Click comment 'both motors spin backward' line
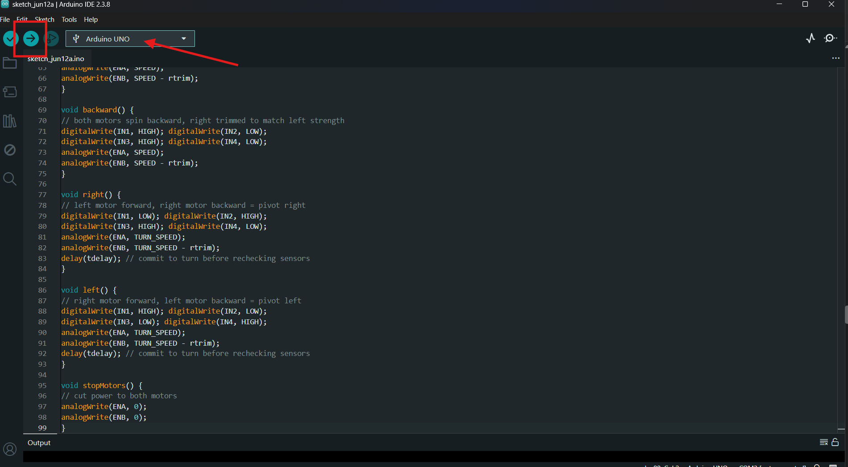Image resolution: width=848 pixels, height=467 pixels. 203,121
